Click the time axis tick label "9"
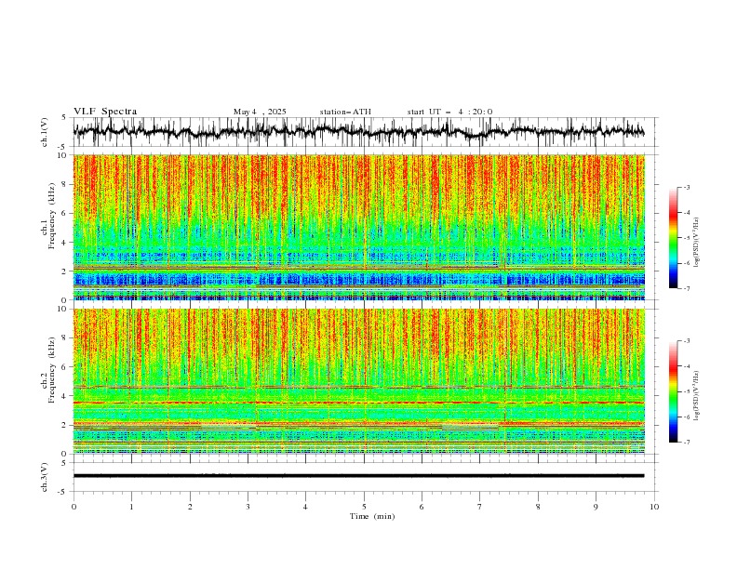This screenshot has width=737, height=569. (x=596, y=507)
